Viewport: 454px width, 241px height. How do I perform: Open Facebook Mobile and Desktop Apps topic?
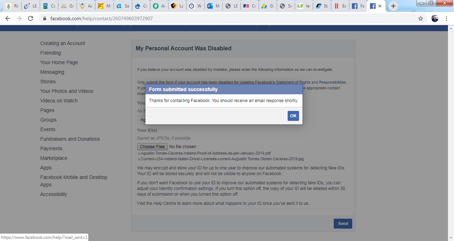(74, 181)
